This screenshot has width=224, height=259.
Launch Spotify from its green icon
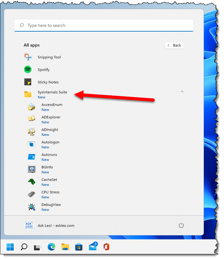28,69
